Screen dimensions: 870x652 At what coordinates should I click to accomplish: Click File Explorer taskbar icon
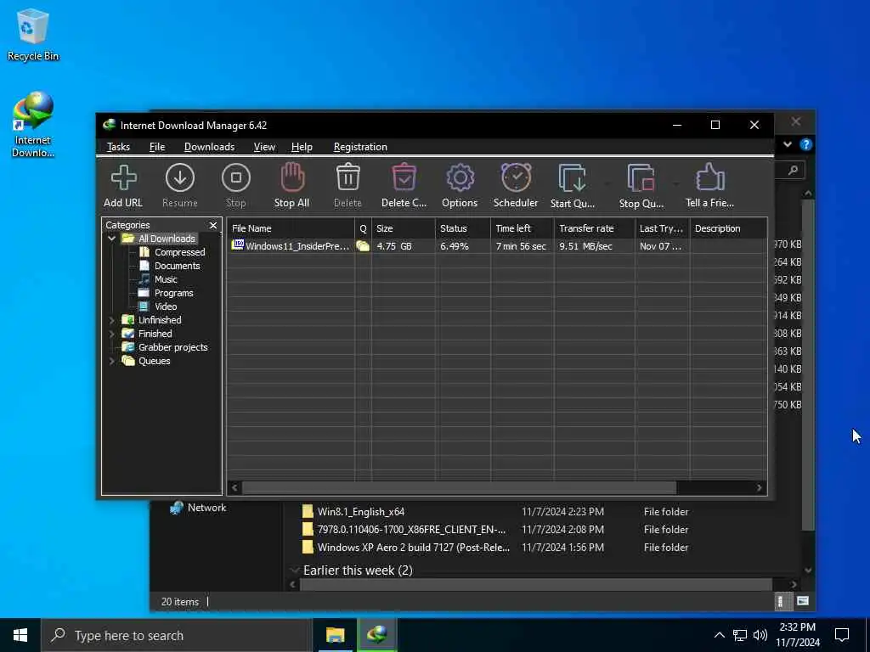[335, 635]
